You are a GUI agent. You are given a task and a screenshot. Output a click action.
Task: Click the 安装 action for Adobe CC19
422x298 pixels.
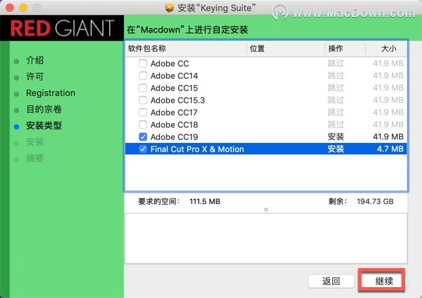pyautogui.click(x=336, y=137)
